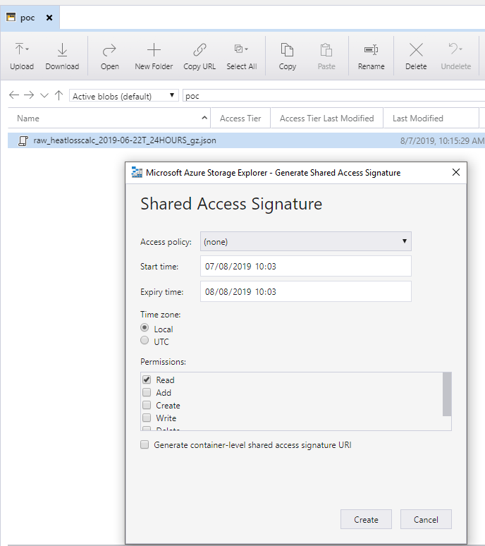The image size is (485, 546).
Task: Click the Start time field
Action: pyautogui.click(x=306, y=266)
